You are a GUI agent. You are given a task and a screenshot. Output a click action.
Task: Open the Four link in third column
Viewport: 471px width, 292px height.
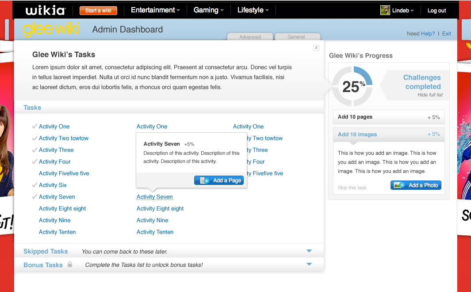pyautogui.click(x=256, y=161)
